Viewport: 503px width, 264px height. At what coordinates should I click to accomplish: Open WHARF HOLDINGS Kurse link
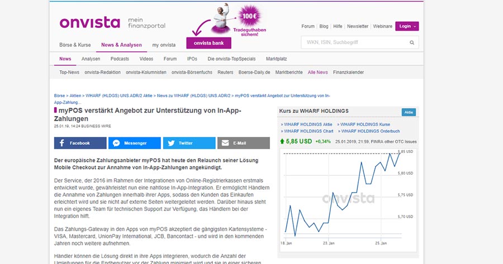coord(364,124)
